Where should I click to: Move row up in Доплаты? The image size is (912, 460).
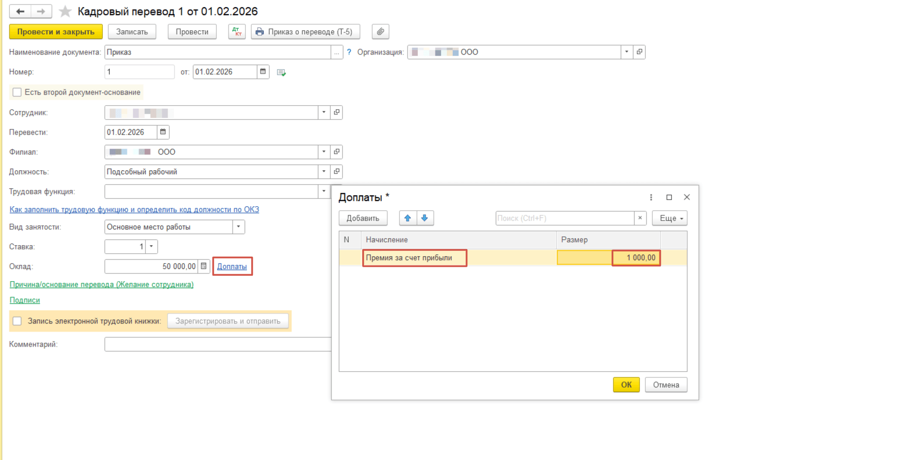coord(408,218)
